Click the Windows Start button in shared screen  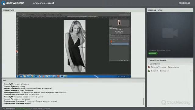coord(17,76)
